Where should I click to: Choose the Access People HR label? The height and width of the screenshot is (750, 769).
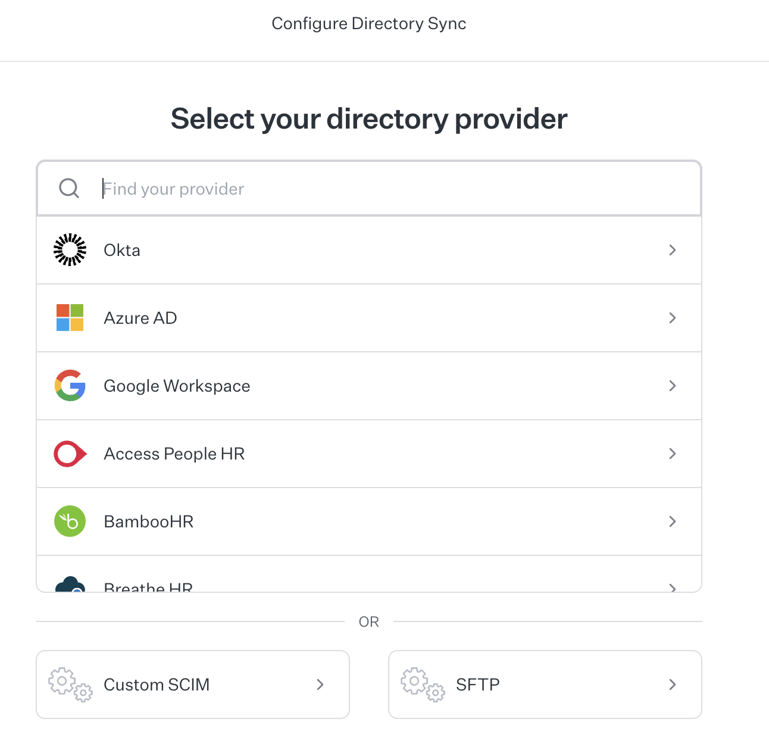pos(174,454)
